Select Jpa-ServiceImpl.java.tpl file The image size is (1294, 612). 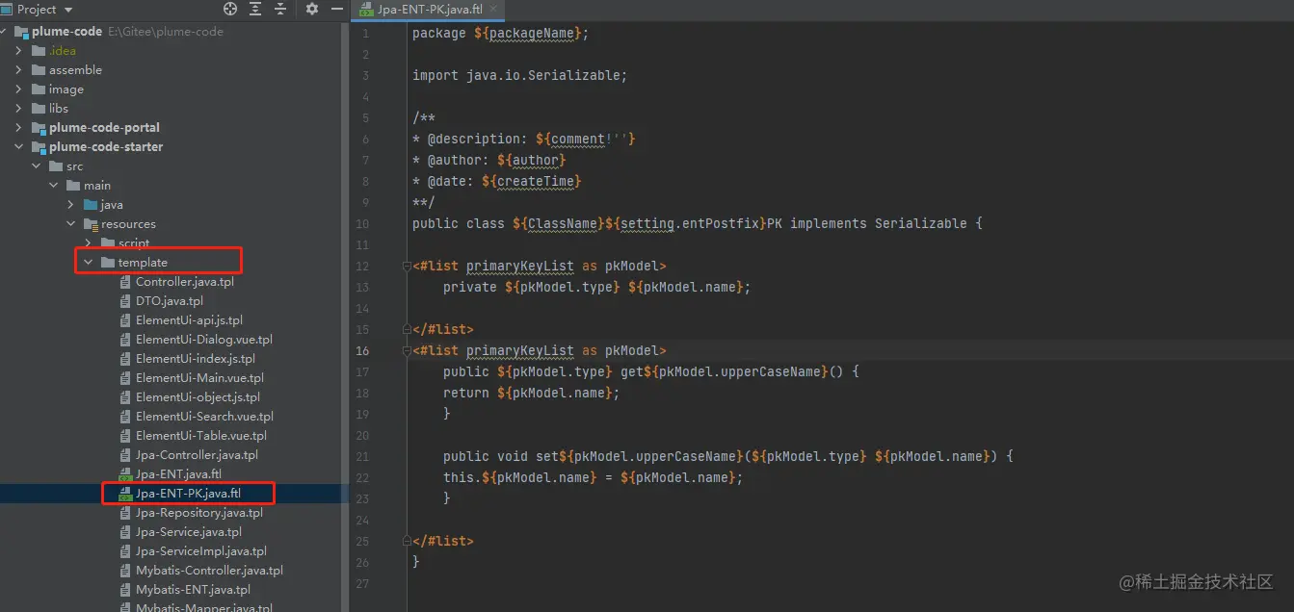pos(201,551)
